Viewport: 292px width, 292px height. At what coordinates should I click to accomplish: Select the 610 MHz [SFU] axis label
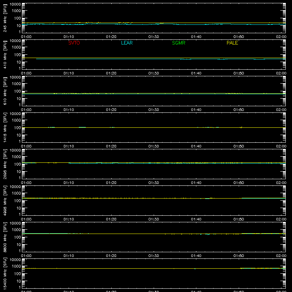click(5, 91)
